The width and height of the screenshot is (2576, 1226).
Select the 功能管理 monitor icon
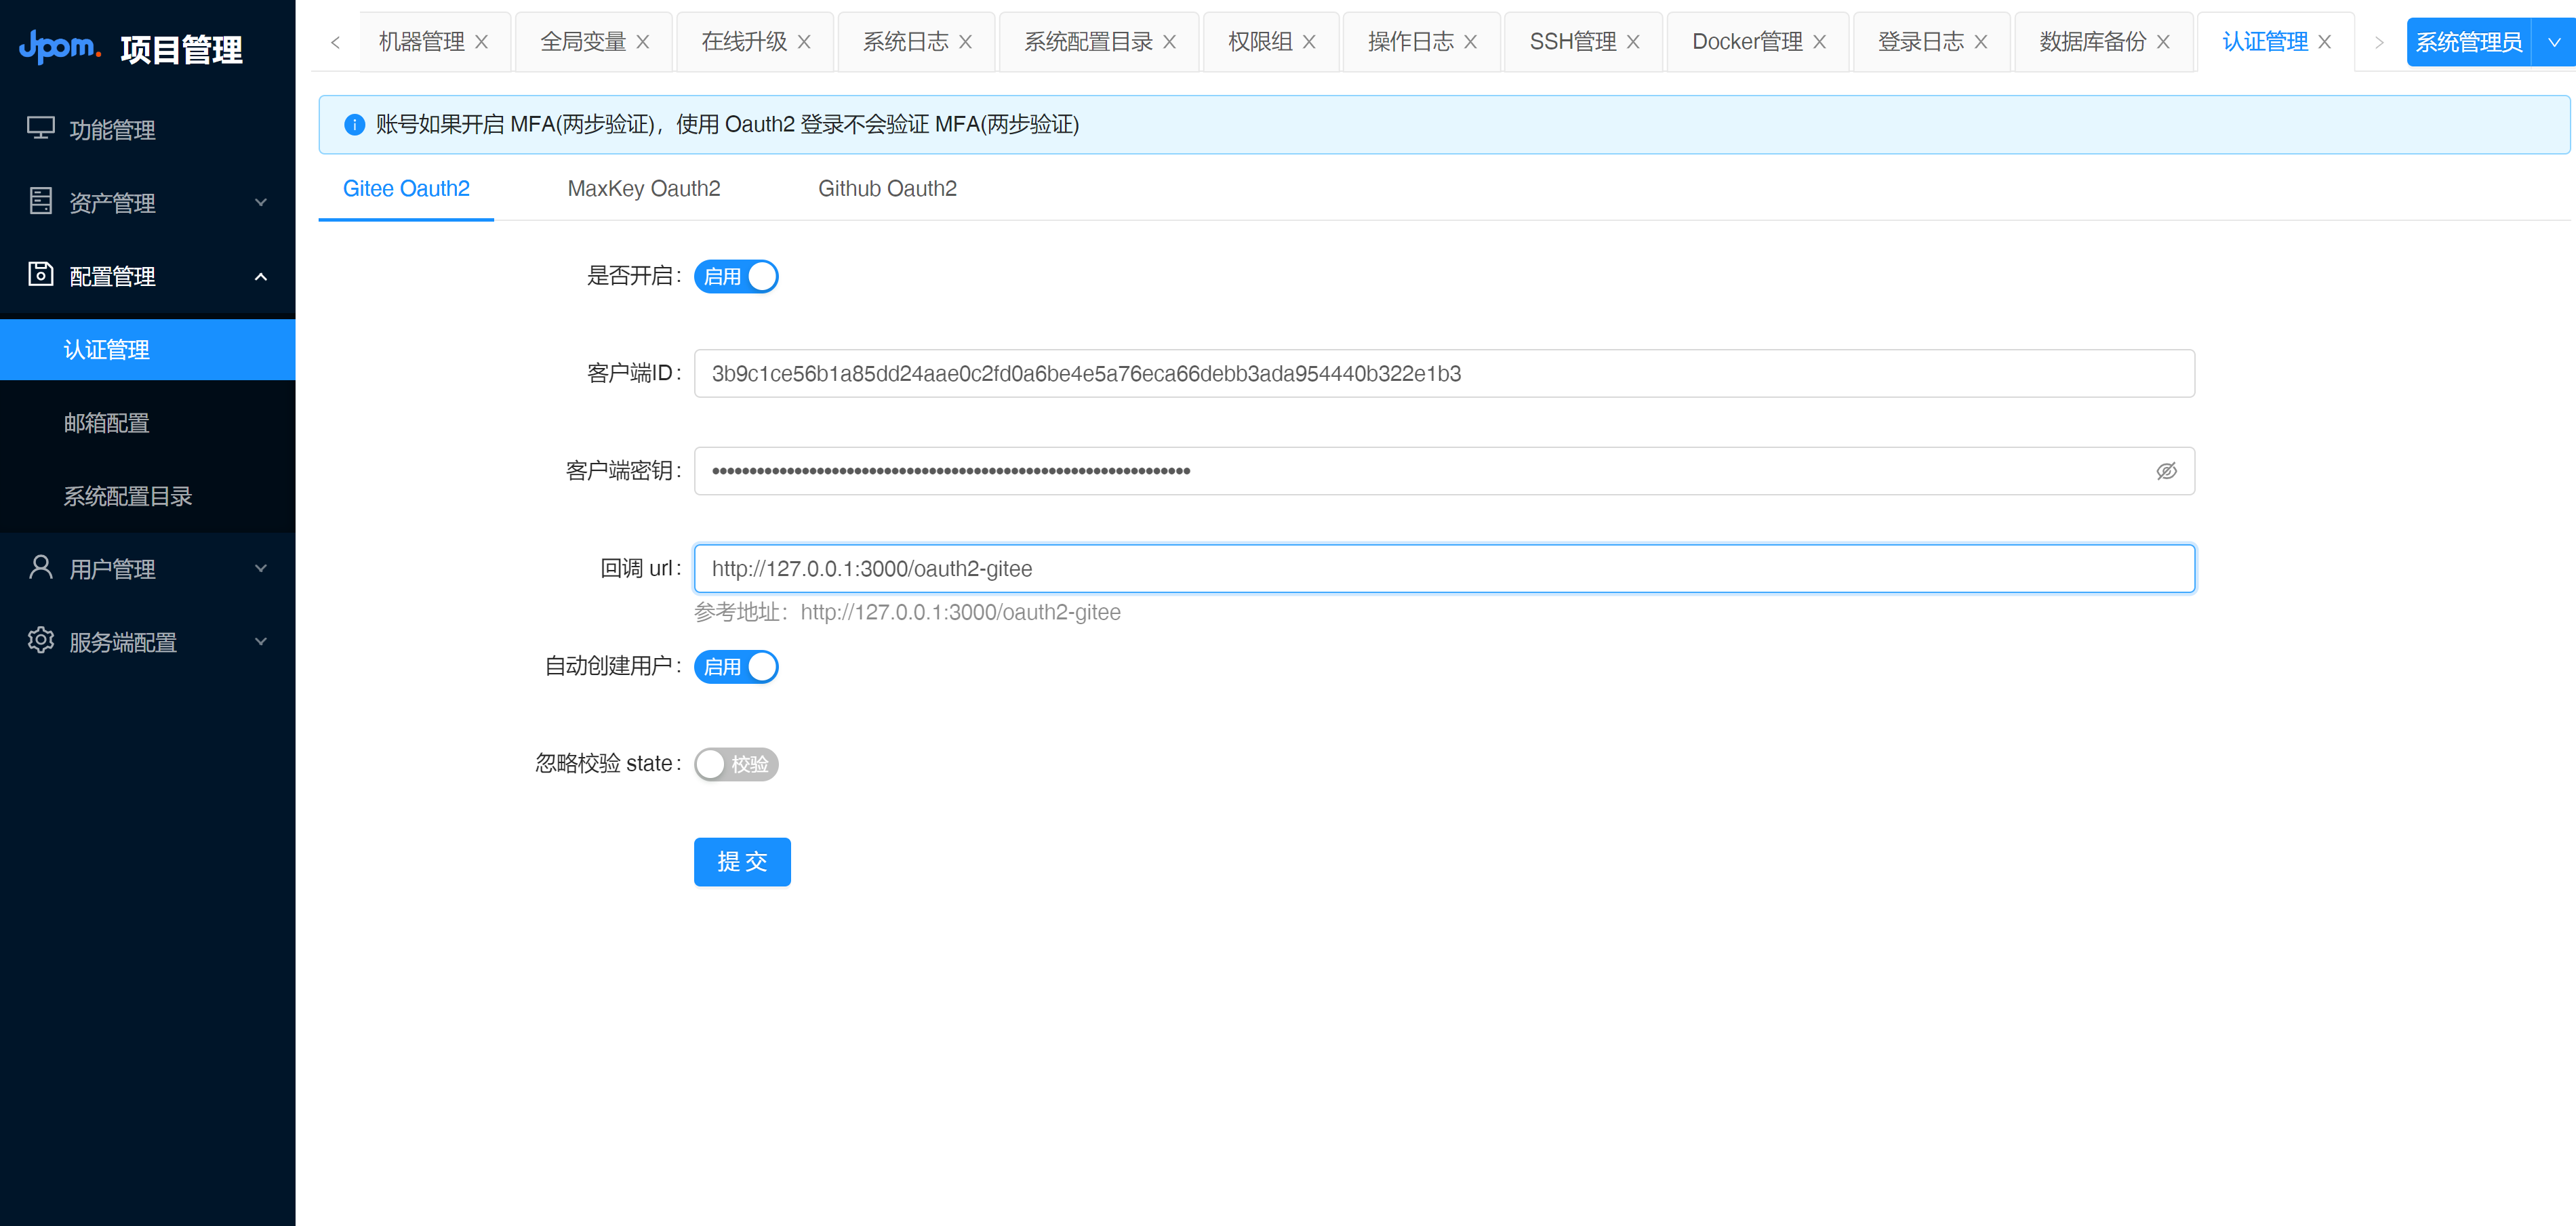pos(40,128)
